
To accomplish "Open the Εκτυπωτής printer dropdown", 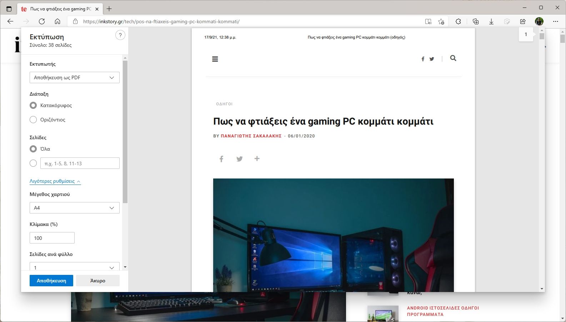I will click(75, 77).
